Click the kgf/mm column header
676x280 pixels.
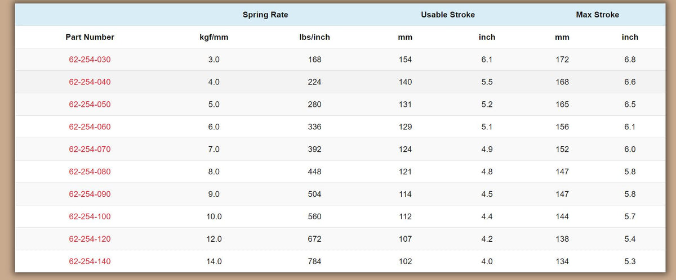(214, 37)
